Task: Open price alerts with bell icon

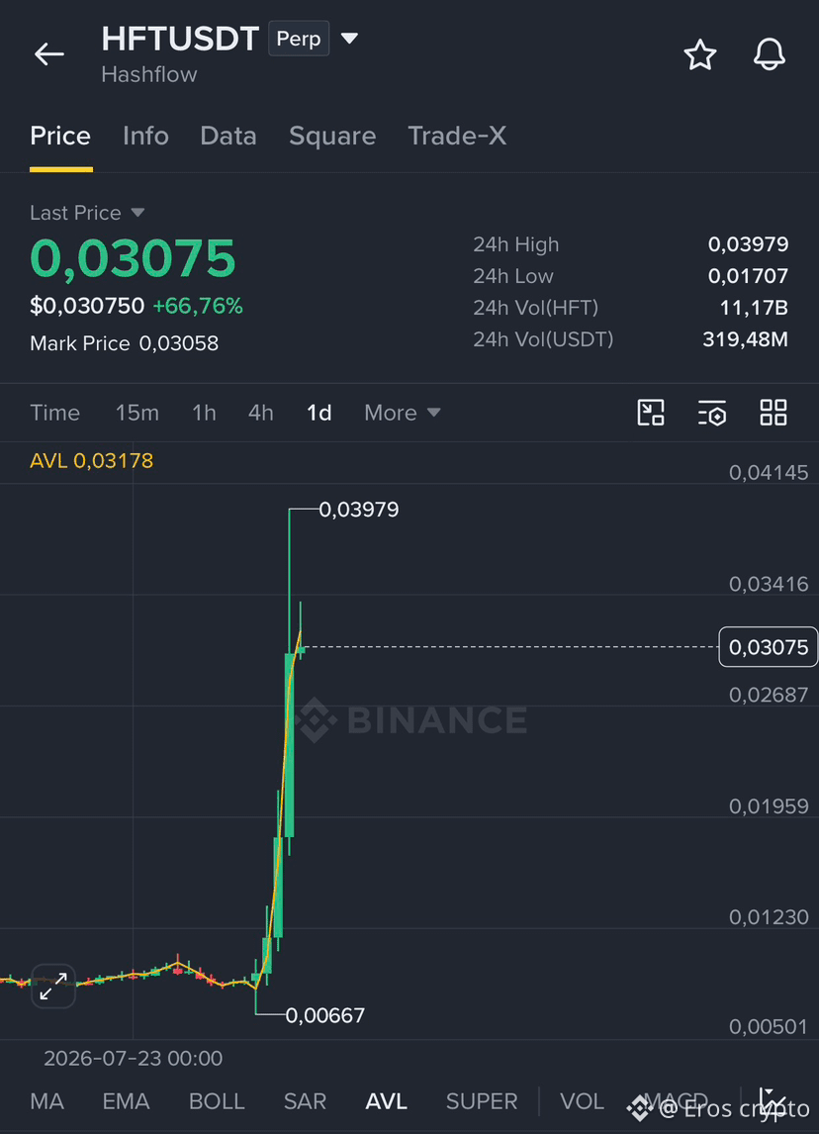Action: click(770, 54)
